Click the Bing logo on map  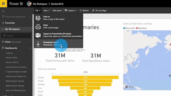[x=129, y=87]
